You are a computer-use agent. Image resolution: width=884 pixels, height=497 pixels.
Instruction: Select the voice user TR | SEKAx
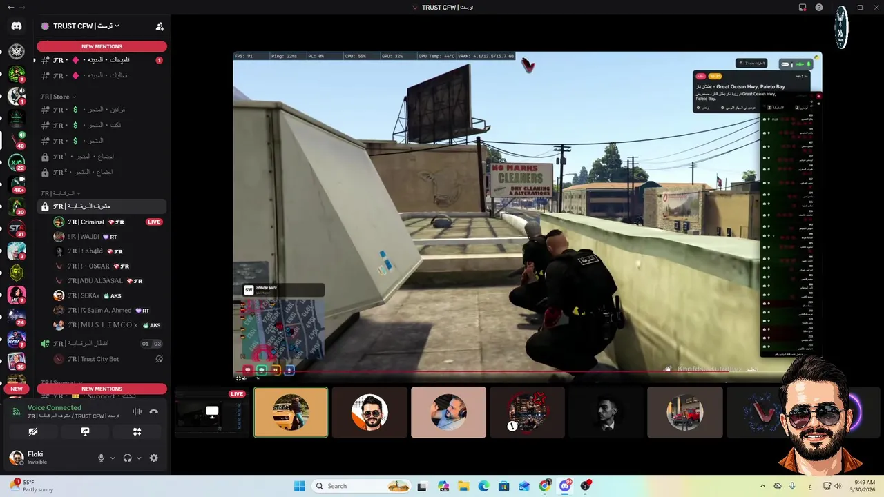104,295
